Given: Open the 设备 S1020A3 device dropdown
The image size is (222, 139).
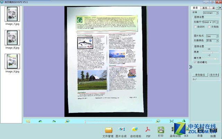Looking at the screenshot, I should (210, 12).
